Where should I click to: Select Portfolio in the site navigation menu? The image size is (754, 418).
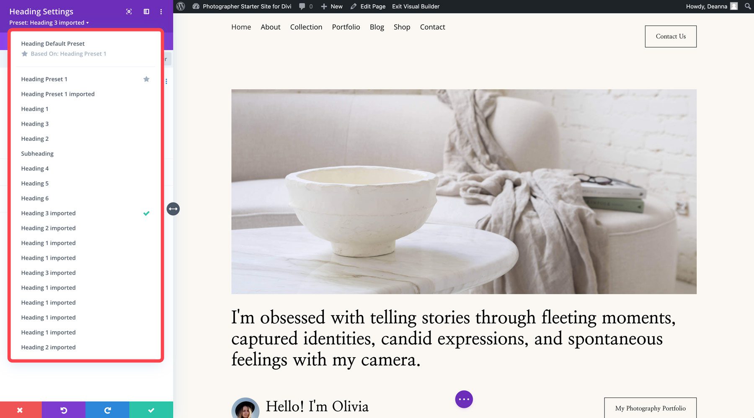click(346, 27)
